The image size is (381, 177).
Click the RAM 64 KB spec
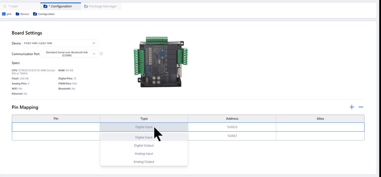pos(66,70)
